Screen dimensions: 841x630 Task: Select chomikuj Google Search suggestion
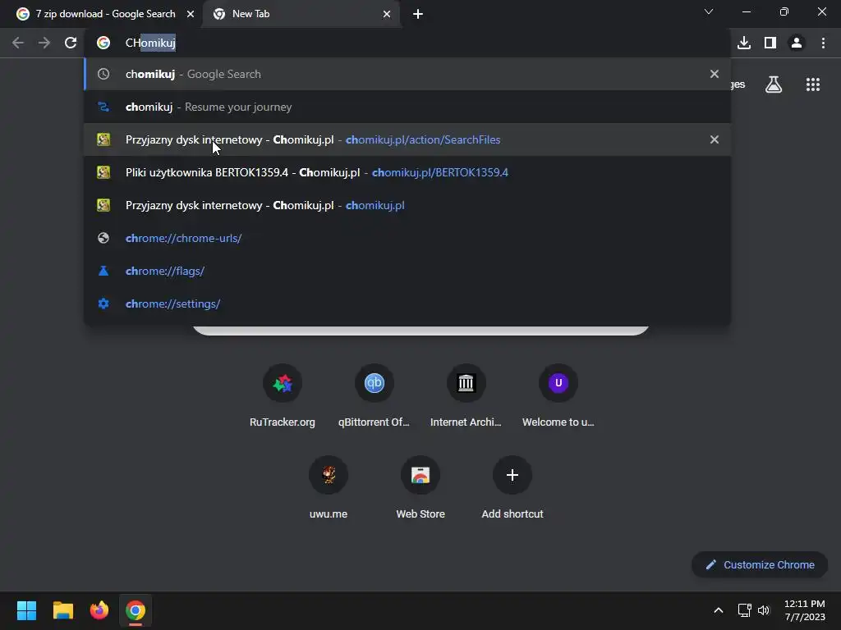point(407,74)
